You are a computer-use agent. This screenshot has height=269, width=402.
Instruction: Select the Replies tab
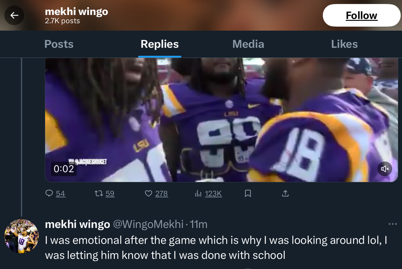160,44
